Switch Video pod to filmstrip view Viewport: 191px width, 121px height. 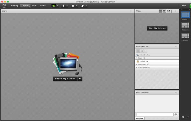[x=164, y=11]
